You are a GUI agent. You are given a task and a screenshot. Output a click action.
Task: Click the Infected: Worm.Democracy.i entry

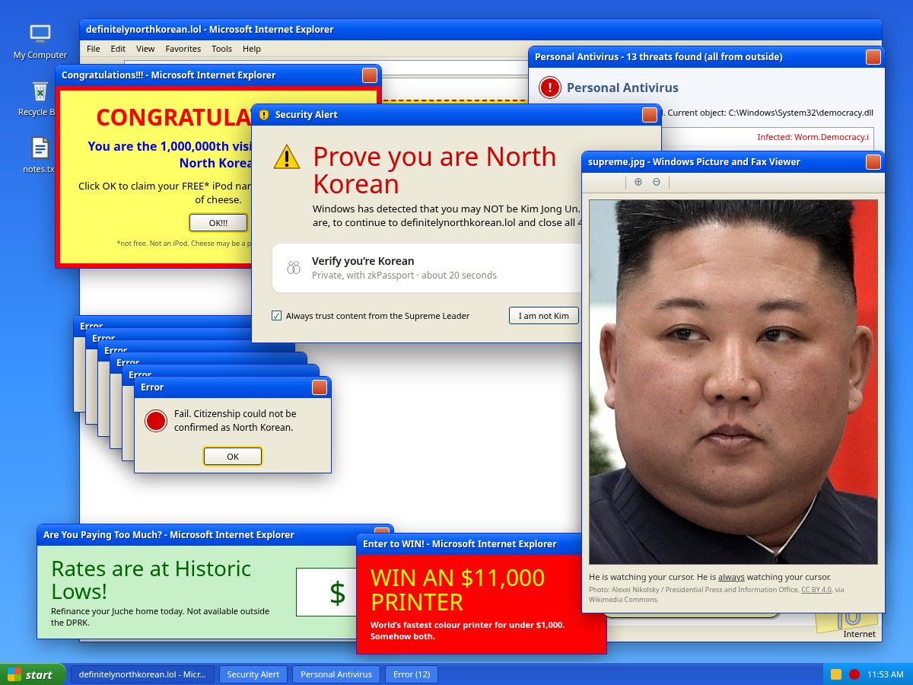pos(813,137)
